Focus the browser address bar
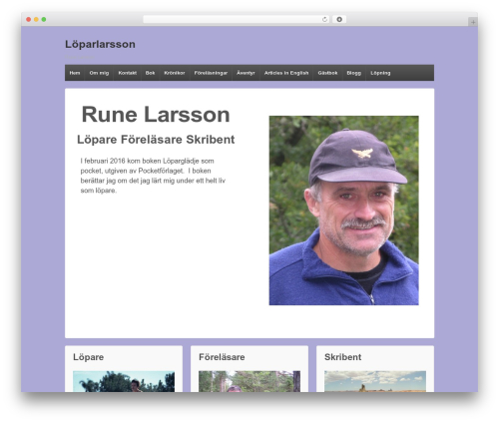This screenshot has height=422, width=499. pos(237,20)
